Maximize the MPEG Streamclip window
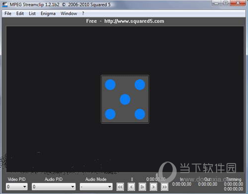The width and height of the screenshot is (248, 194). coord(226,3)
